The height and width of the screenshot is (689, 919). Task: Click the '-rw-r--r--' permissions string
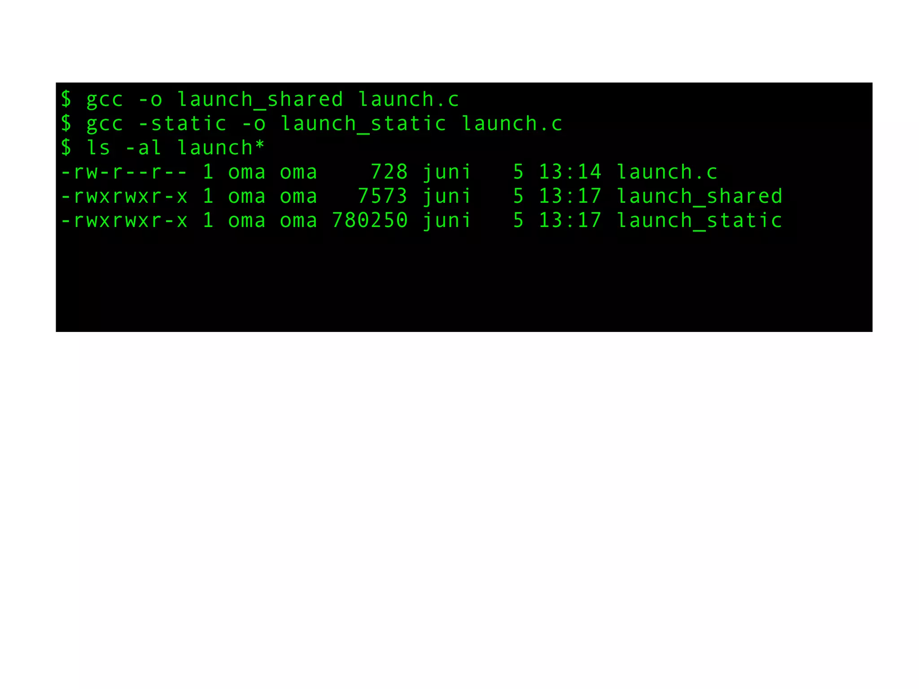pyautogui.click(x=124, y=172)
